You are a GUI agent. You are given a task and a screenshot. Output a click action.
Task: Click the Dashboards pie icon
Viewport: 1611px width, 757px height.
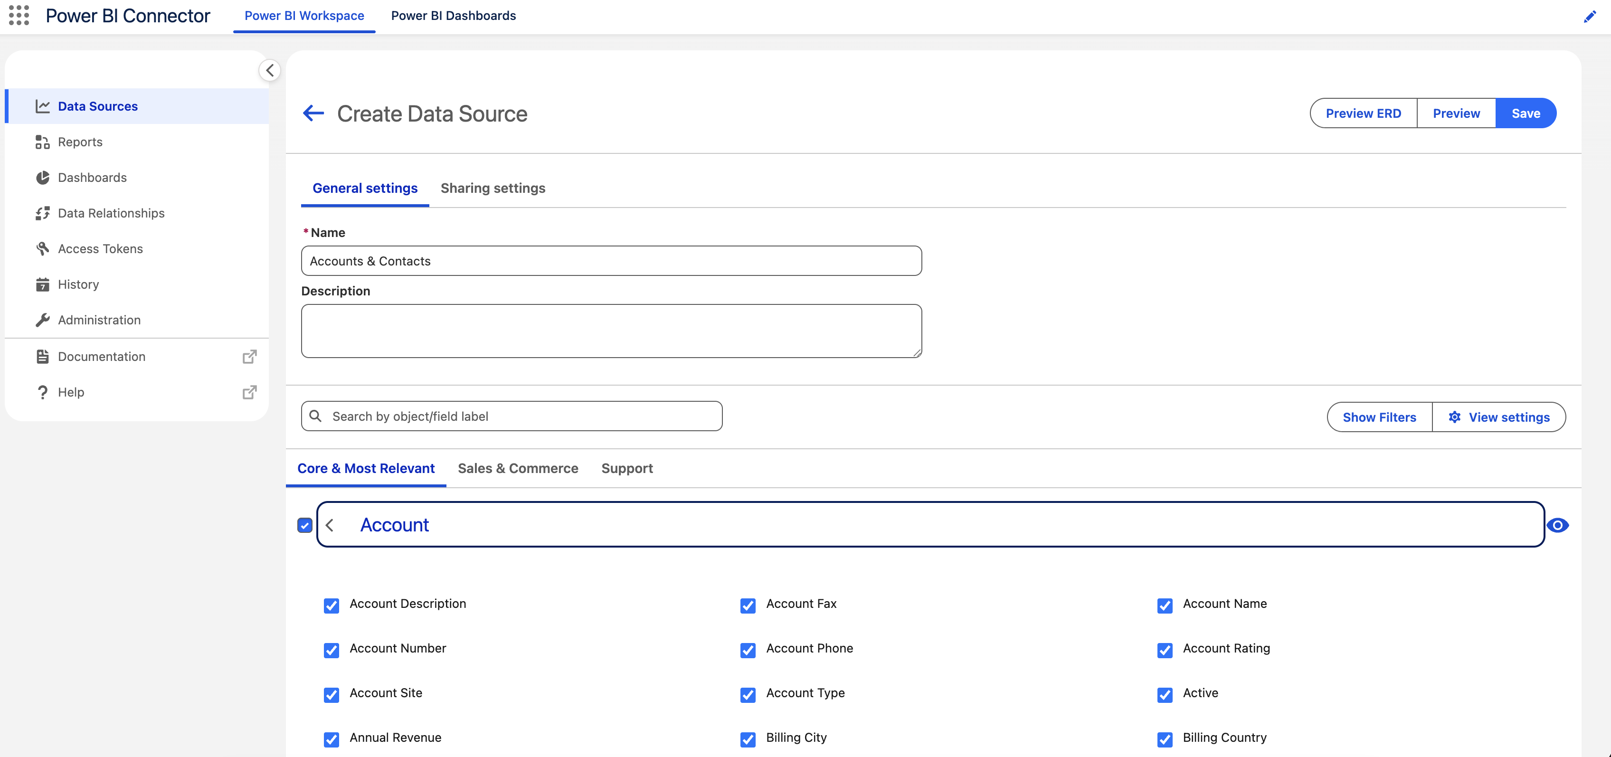[43, 178]
